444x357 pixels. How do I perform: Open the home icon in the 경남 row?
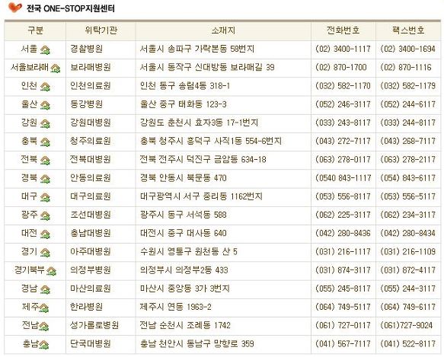45,289
